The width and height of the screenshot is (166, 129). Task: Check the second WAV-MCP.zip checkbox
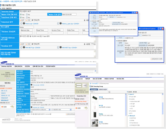[x=58, y=48]
